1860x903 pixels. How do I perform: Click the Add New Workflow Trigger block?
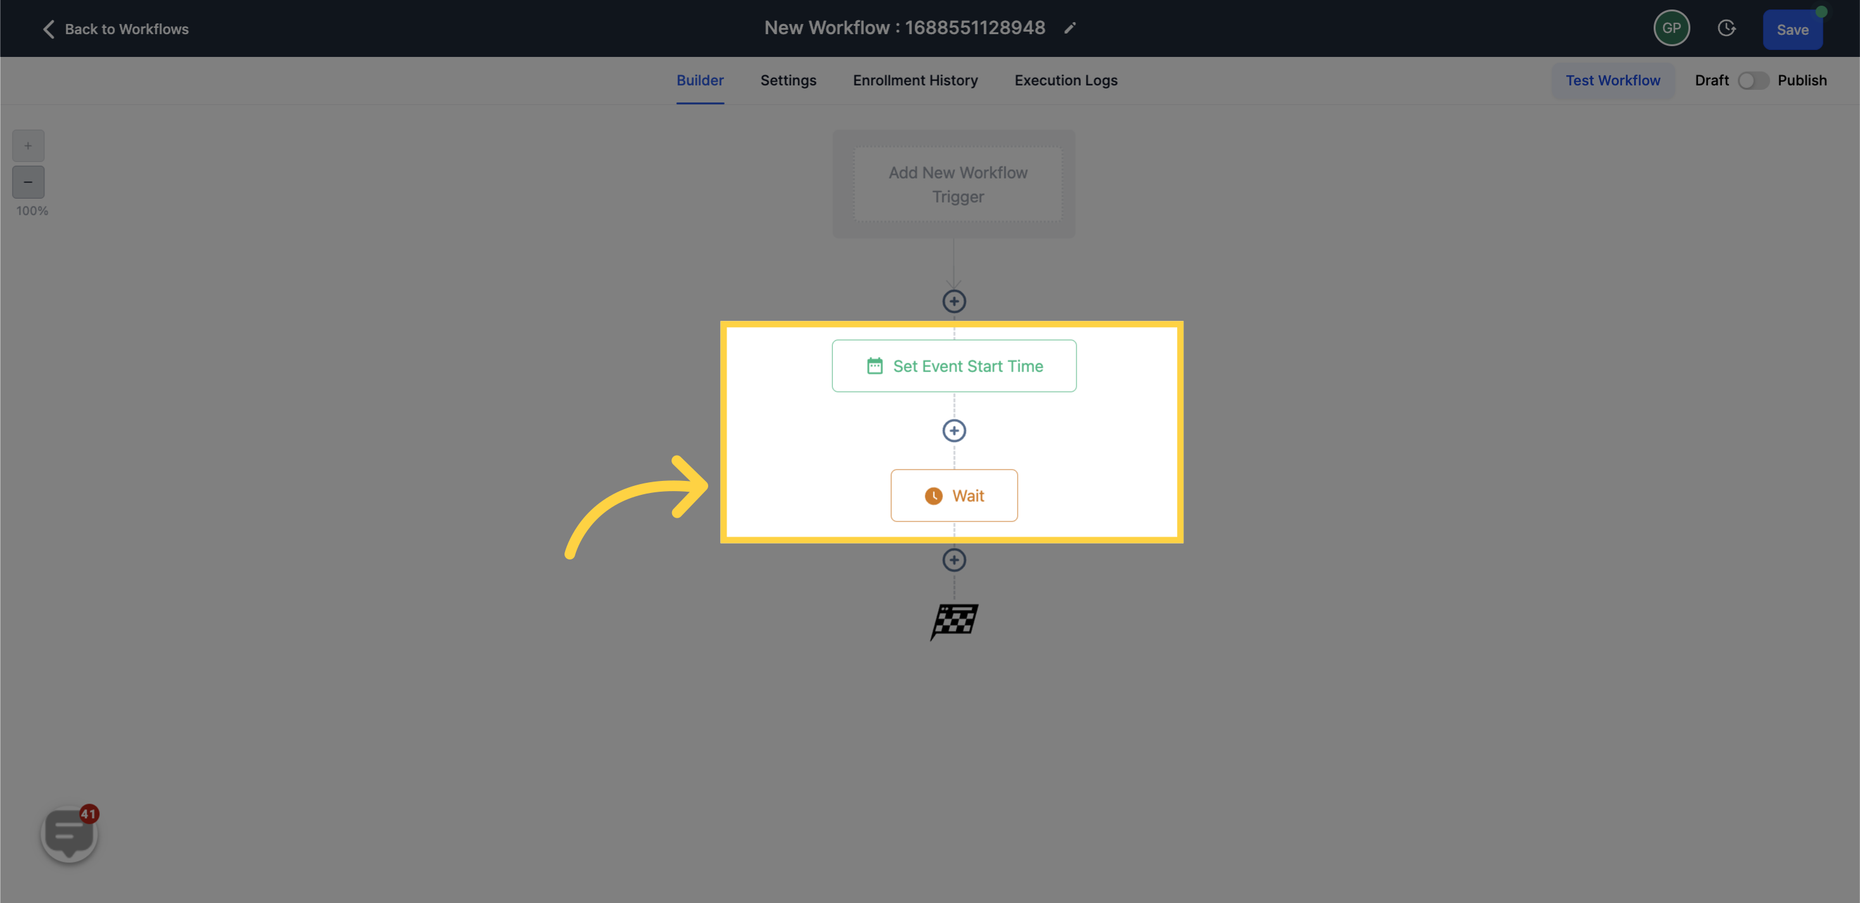[958, 184]
